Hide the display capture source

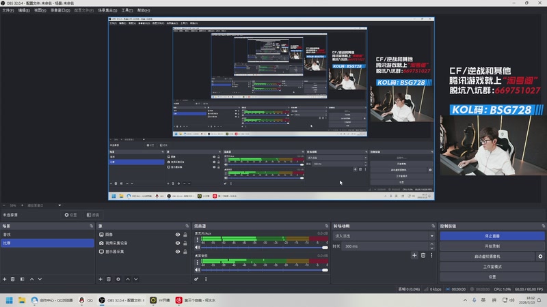[x=178, y=251]
